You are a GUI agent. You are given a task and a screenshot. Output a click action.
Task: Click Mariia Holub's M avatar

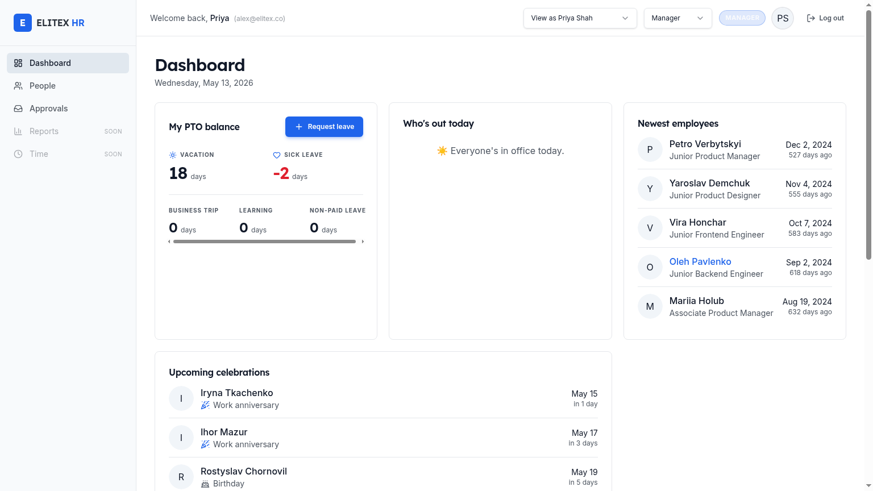[x=650, y=306]
